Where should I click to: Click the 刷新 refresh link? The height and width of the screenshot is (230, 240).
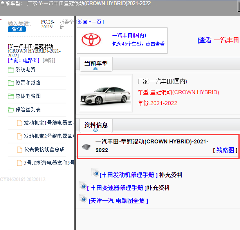(49, 60)
